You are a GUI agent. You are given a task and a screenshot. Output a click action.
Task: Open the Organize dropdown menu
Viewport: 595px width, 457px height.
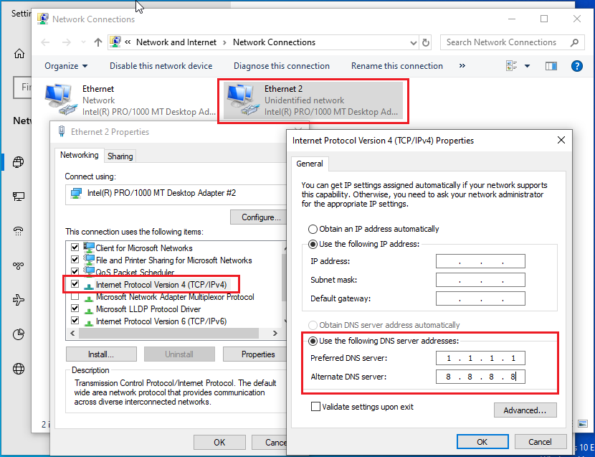pos(66,66)
